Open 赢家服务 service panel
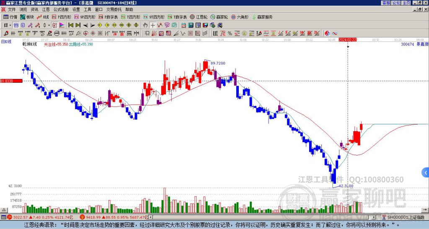Screen dimensions: 429x229 (262, 17)
